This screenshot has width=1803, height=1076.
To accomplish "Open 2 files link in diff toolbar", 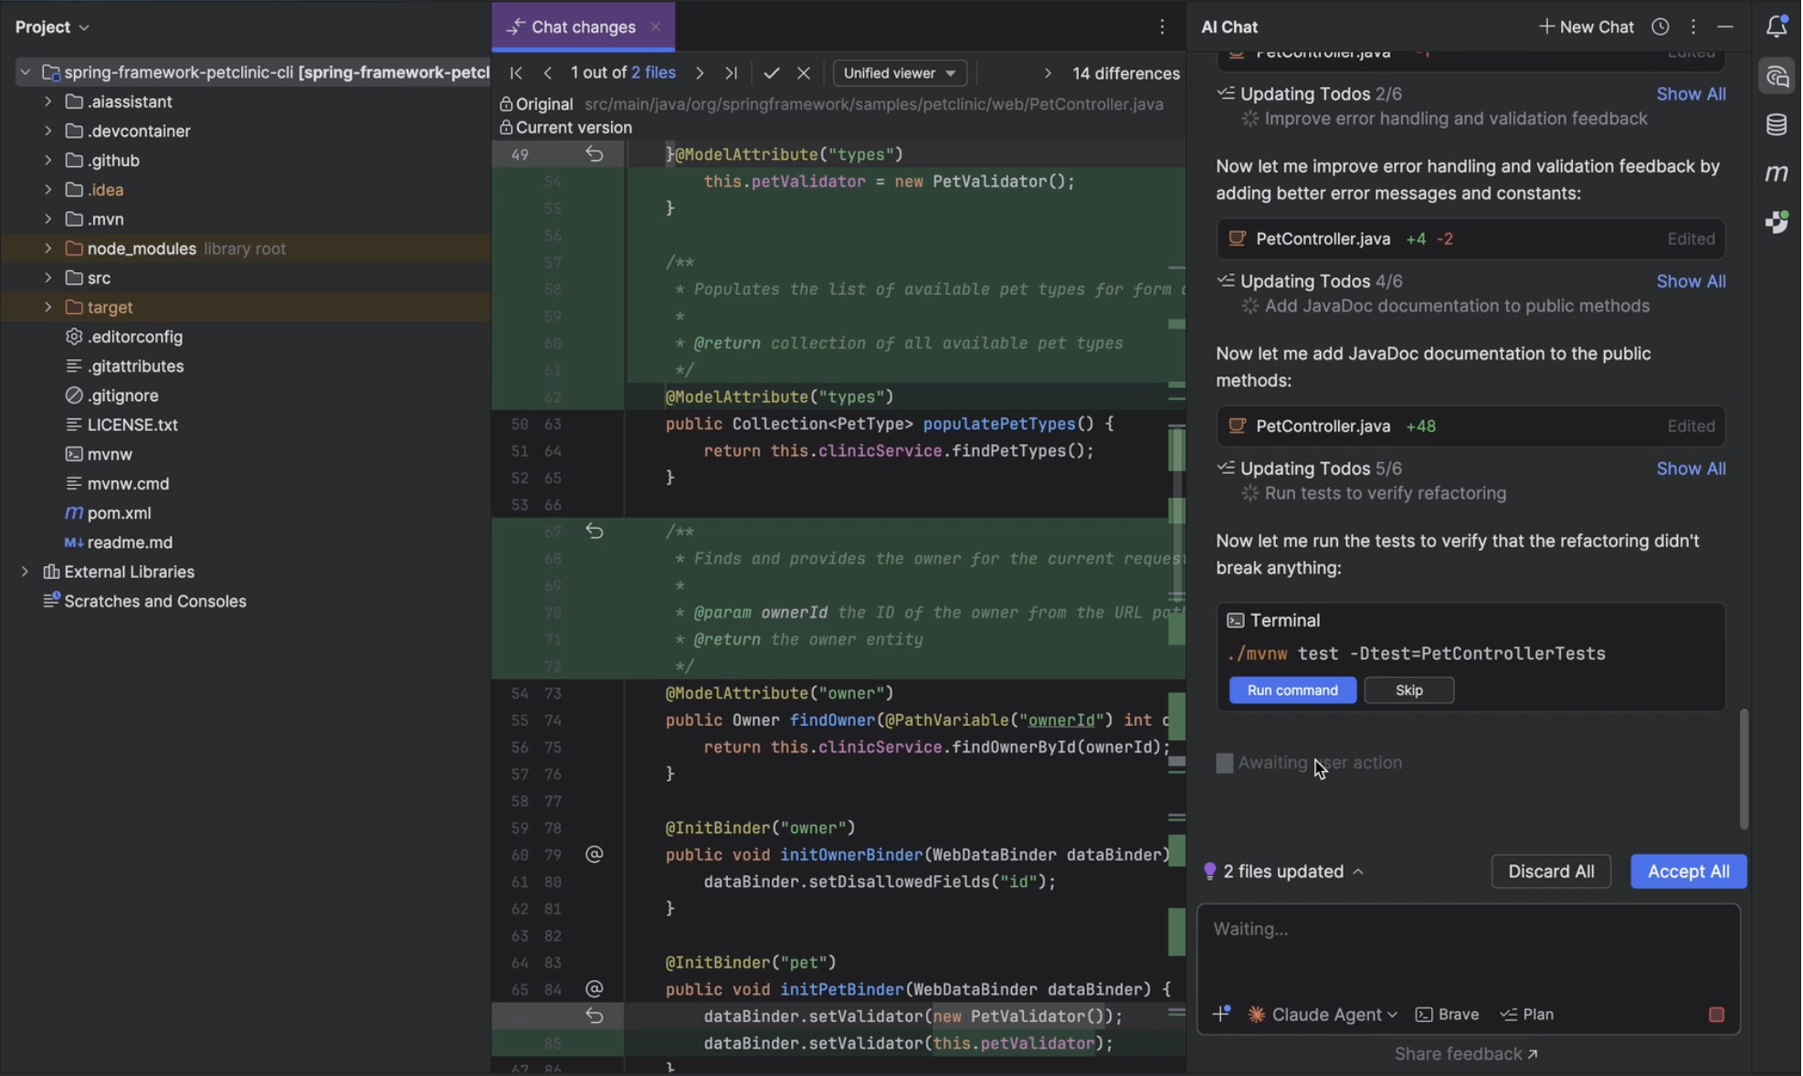I will (x=654, y=73).
